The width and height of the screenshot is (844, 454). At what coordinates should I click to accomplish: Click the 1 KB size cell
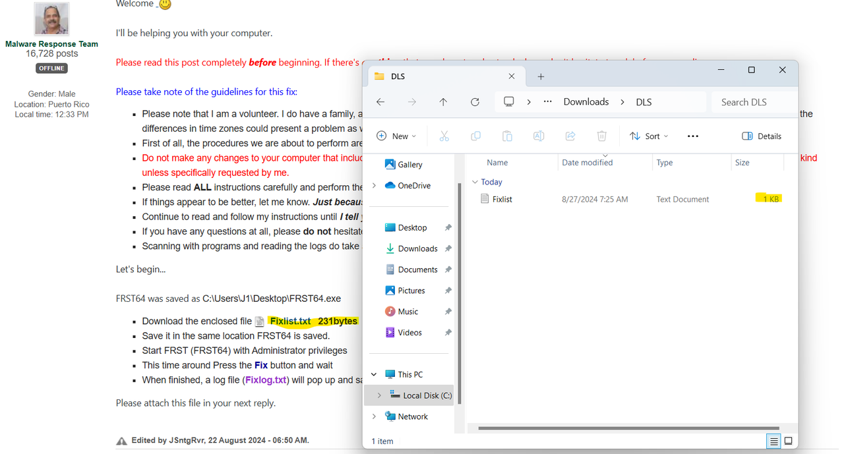coord(771,199)
